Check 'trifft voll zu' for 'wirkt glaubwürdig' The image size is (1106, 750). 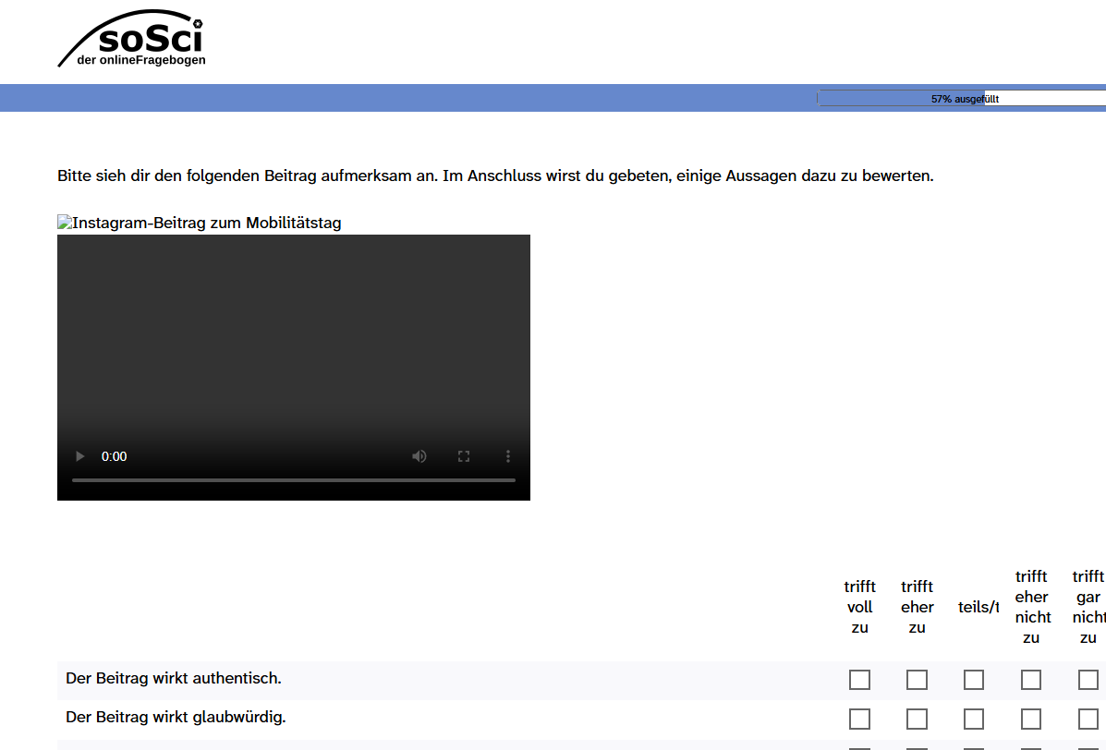coord(859,719)
